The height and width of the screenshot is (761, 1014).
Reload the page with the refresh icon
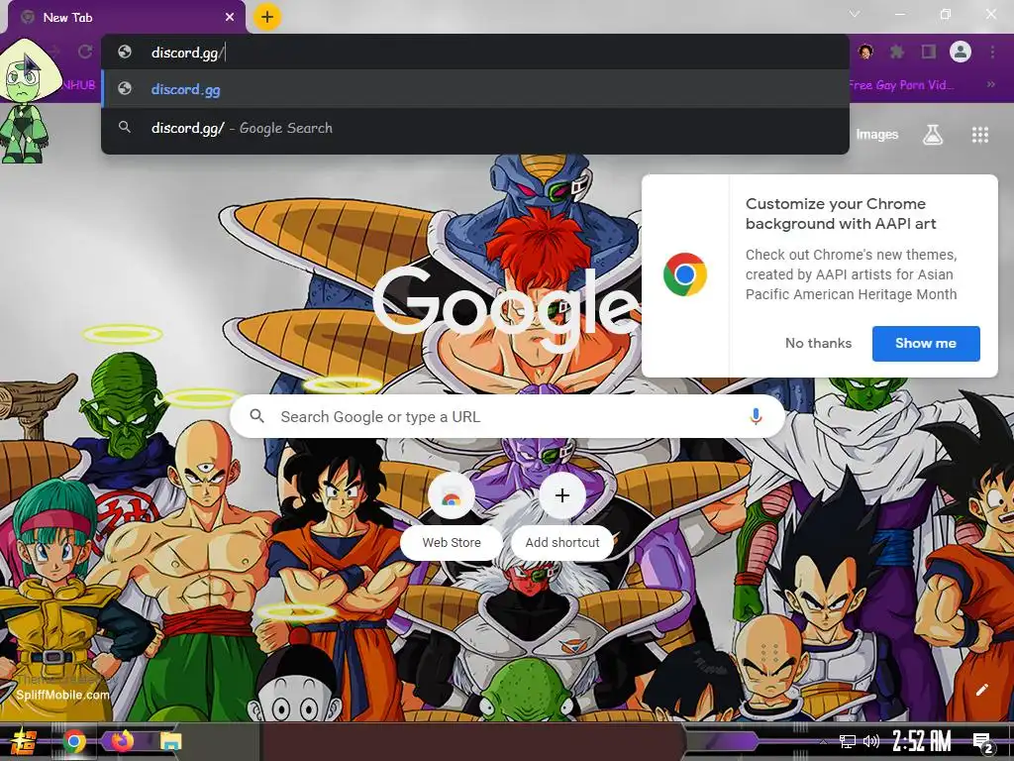85,52
